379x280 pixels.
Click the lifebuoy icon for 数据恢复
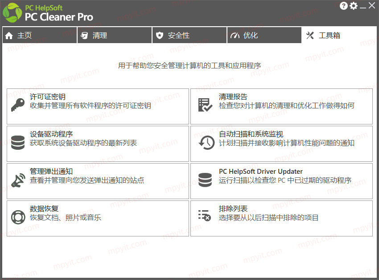pyautogui.click(x=18, y=217)
